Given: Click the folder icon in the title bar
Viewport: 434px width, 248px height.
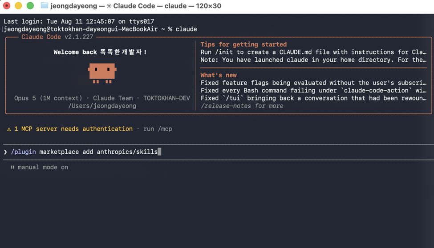Looking at the screenshot, I should (44, 5).
